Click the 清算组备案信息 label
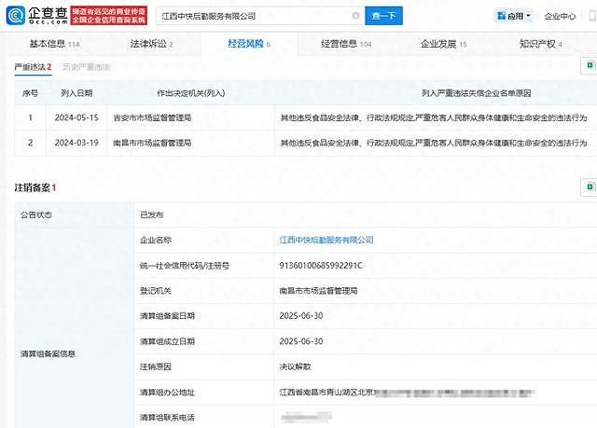 [48, 353]
